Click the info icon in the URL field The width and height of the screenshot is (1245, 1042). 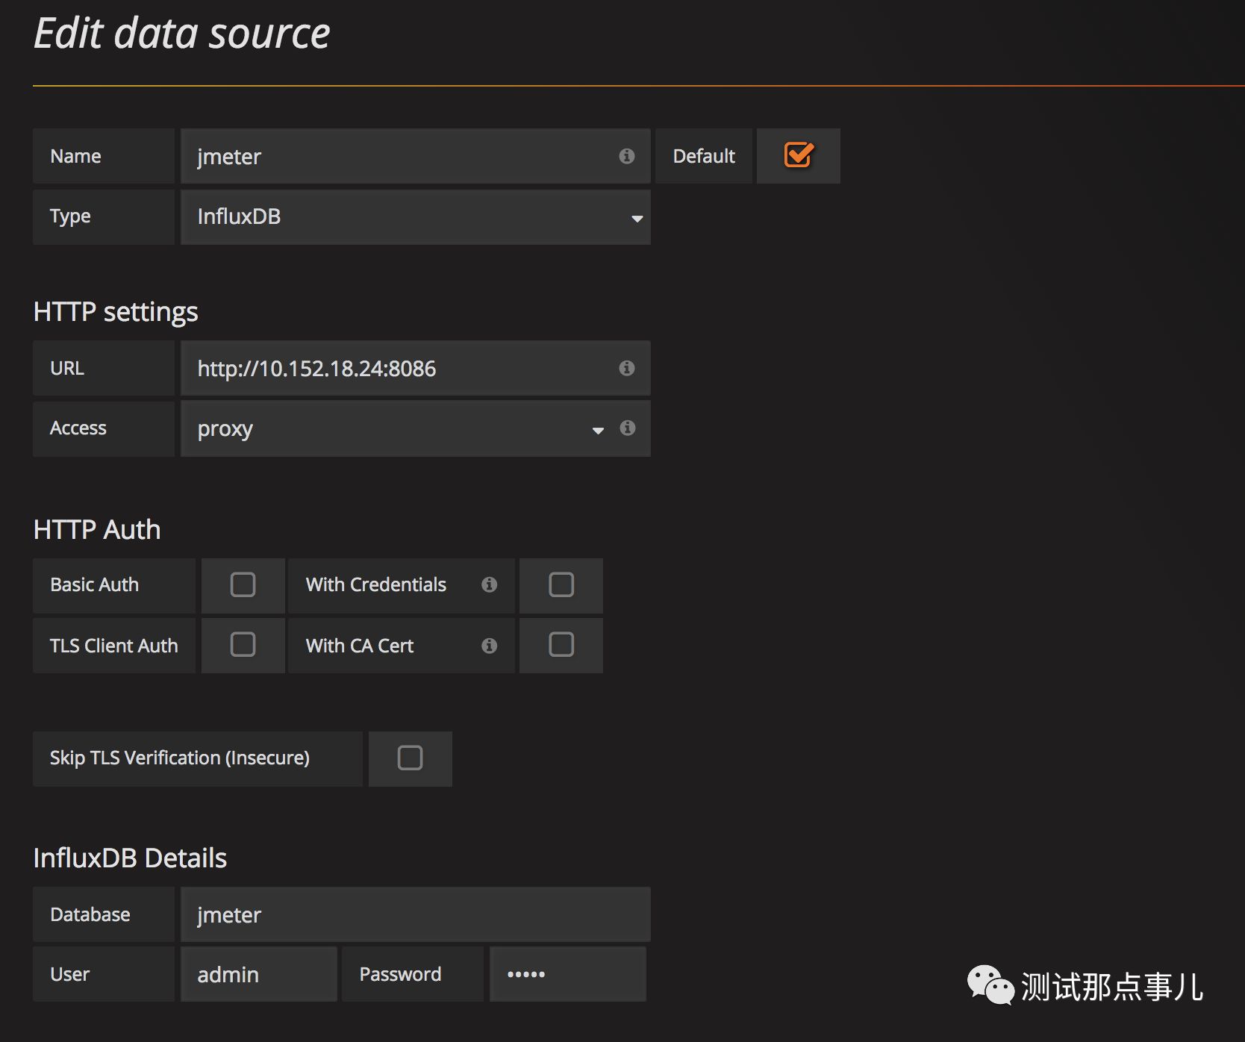[x=627, y=368]
